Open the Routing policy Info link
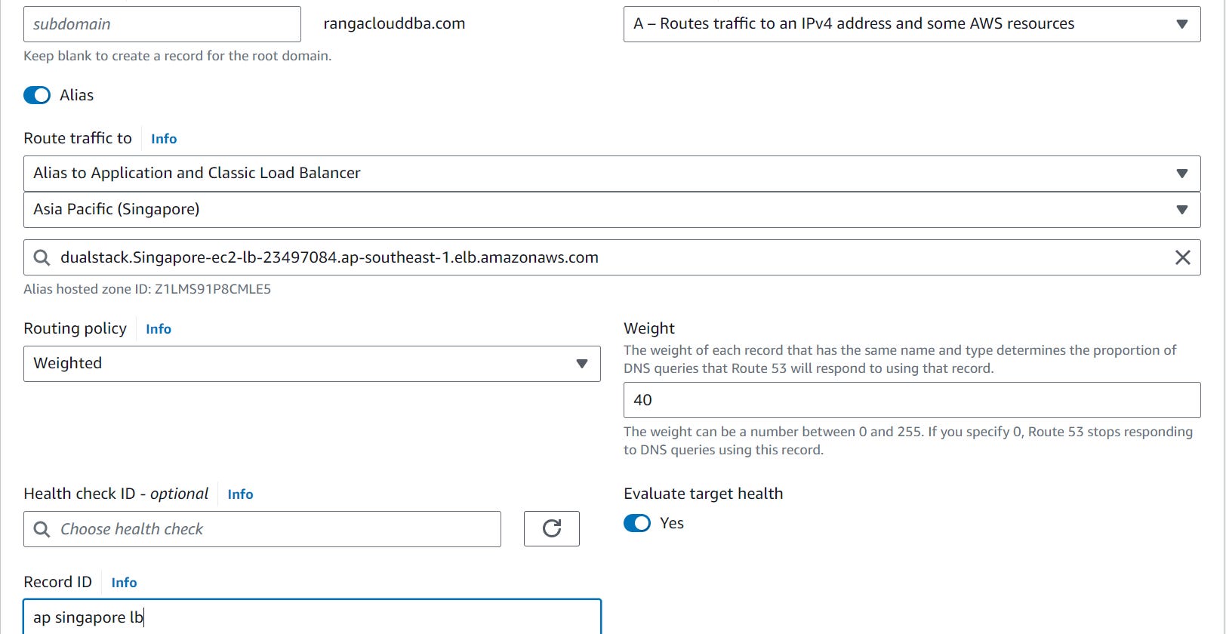This screenshot has width=1226, height=634. (x=158, y=328)
